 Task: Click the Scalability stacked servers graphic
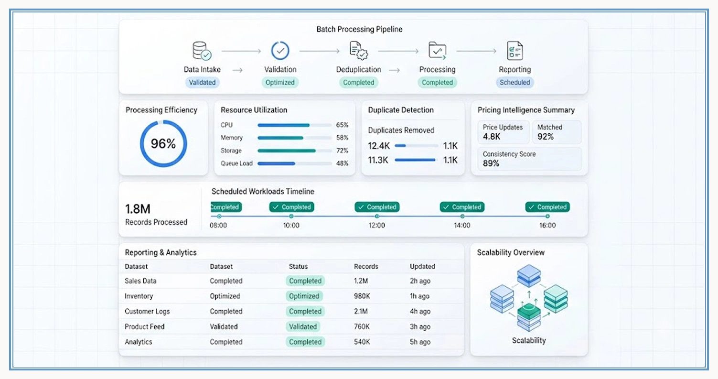529,298
